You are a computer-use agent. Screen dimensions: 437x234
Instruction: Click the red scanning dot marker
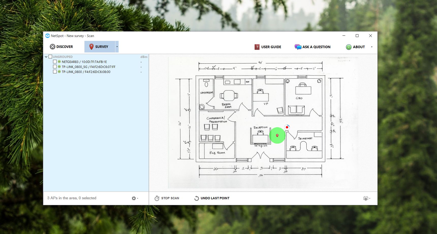pos(287,127)
